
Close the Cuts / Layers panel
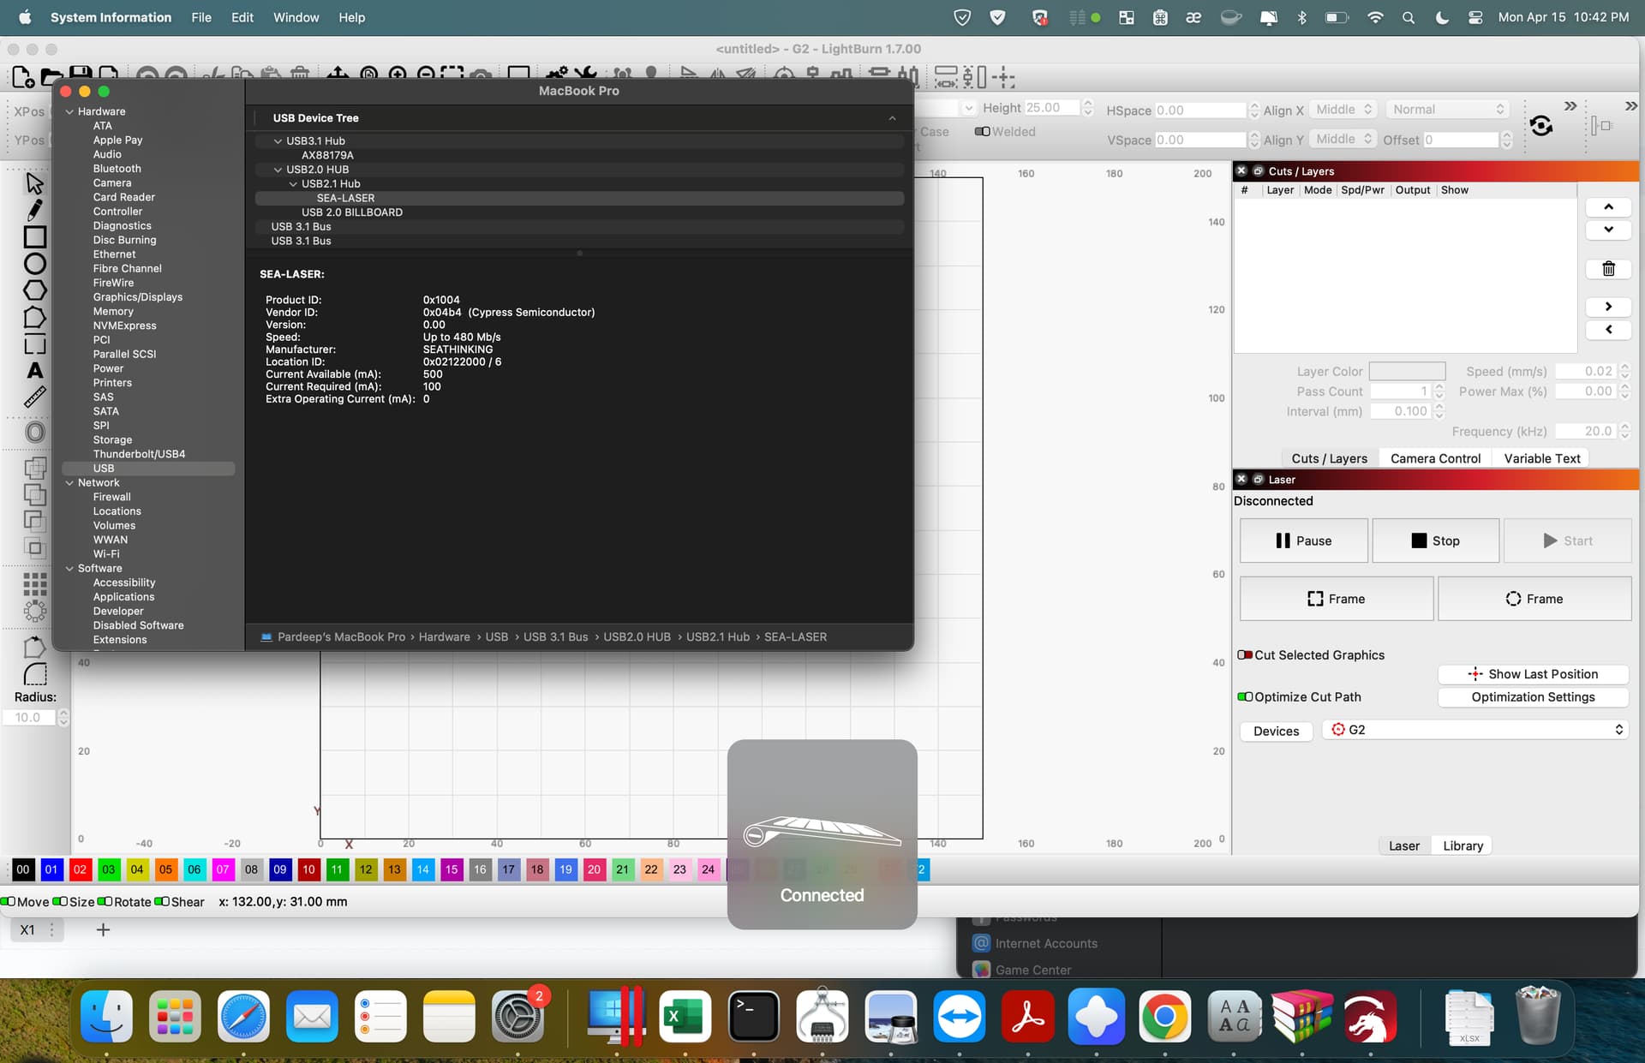click(1241, 171)
